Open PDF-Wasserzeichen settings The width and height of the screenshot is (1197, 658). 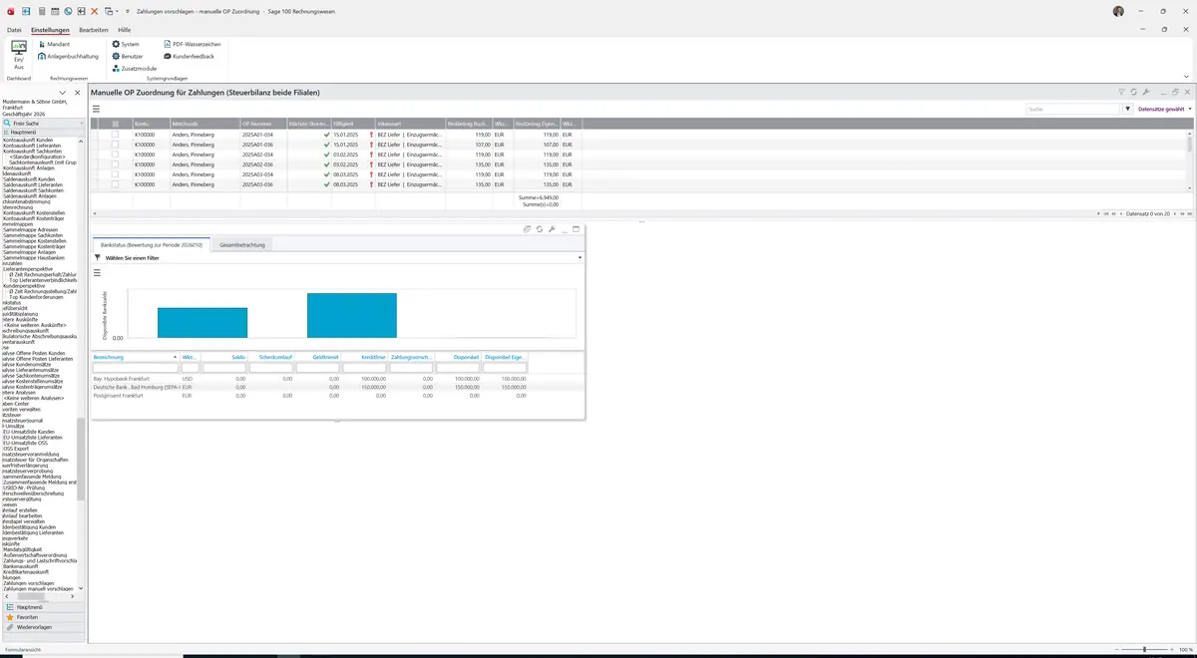point(193,45)
